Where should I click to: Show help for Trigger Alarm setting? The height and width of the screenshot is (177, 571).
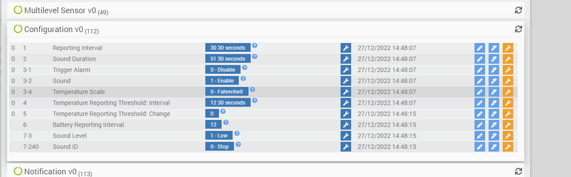245,68
